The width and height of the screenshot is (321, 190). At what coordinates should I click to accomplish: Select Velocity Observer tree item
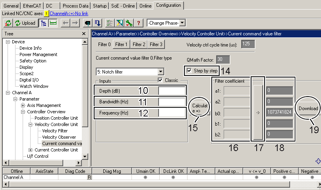click(x=59, y=137)
